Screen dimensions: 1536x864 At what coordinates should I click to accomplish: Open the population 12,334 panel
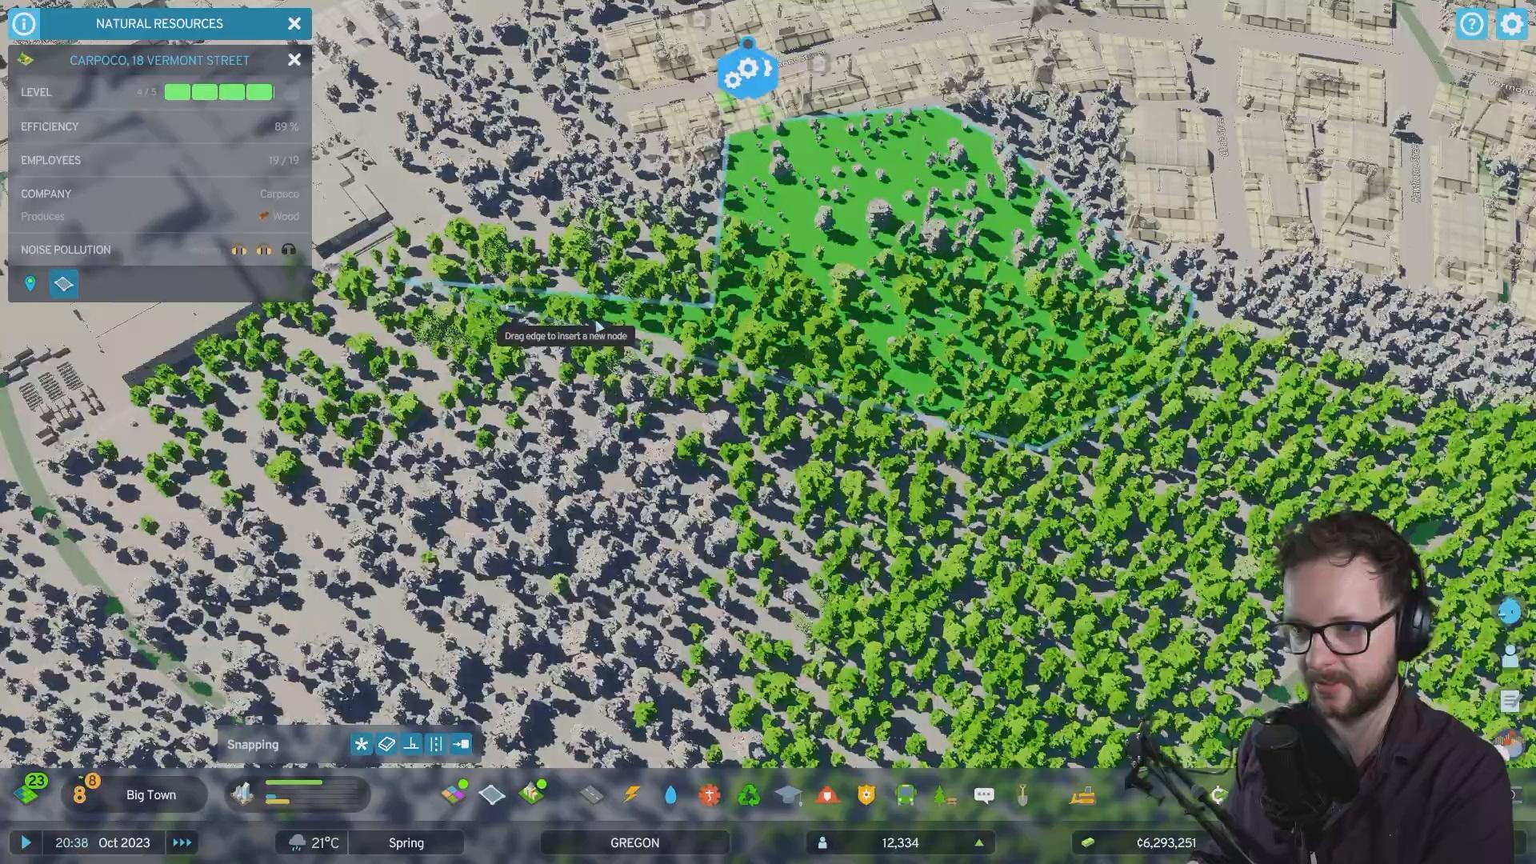(900, 842)
